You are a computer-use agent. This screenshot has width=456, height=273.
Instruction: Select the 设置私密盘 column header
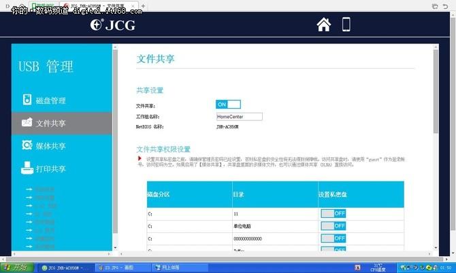tap(361, 194)
